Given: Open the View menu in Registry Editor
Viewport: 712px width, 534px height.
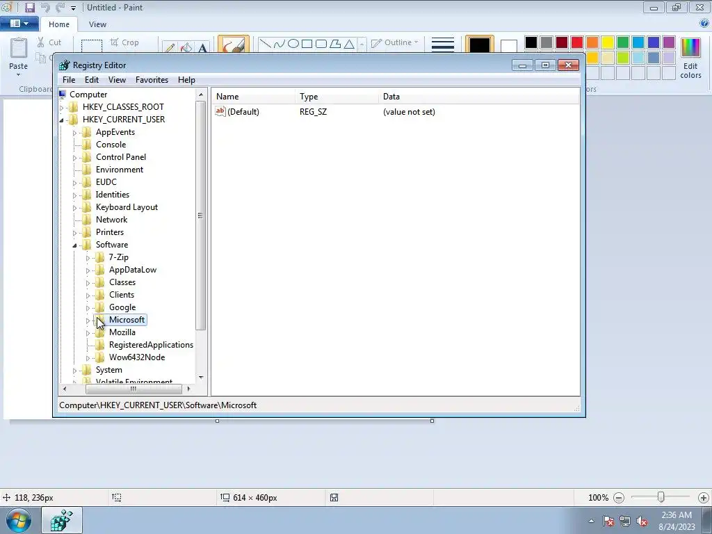Looking at the screenshot, I should (117, 80).
